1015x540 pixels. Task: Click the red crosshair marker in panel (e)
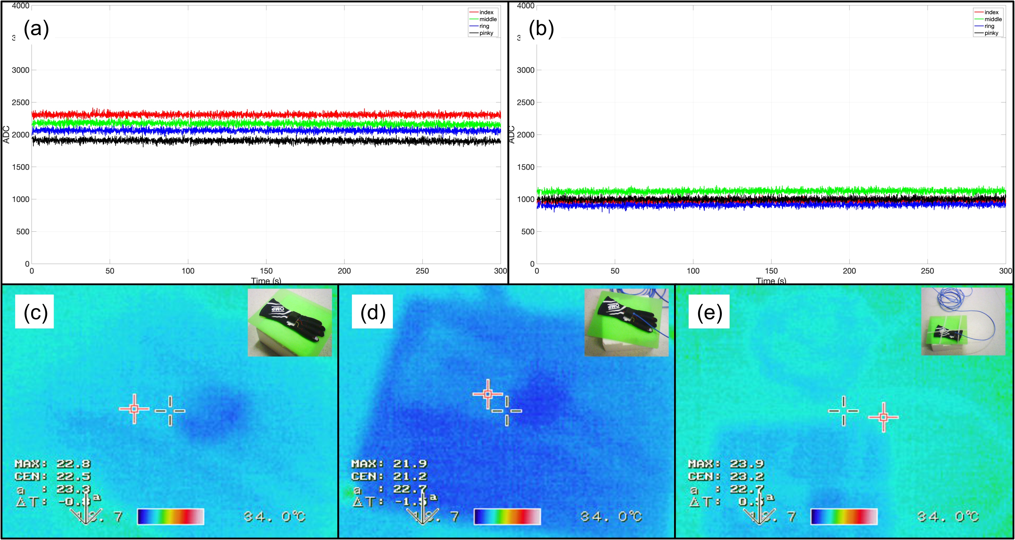pos(883,417)
